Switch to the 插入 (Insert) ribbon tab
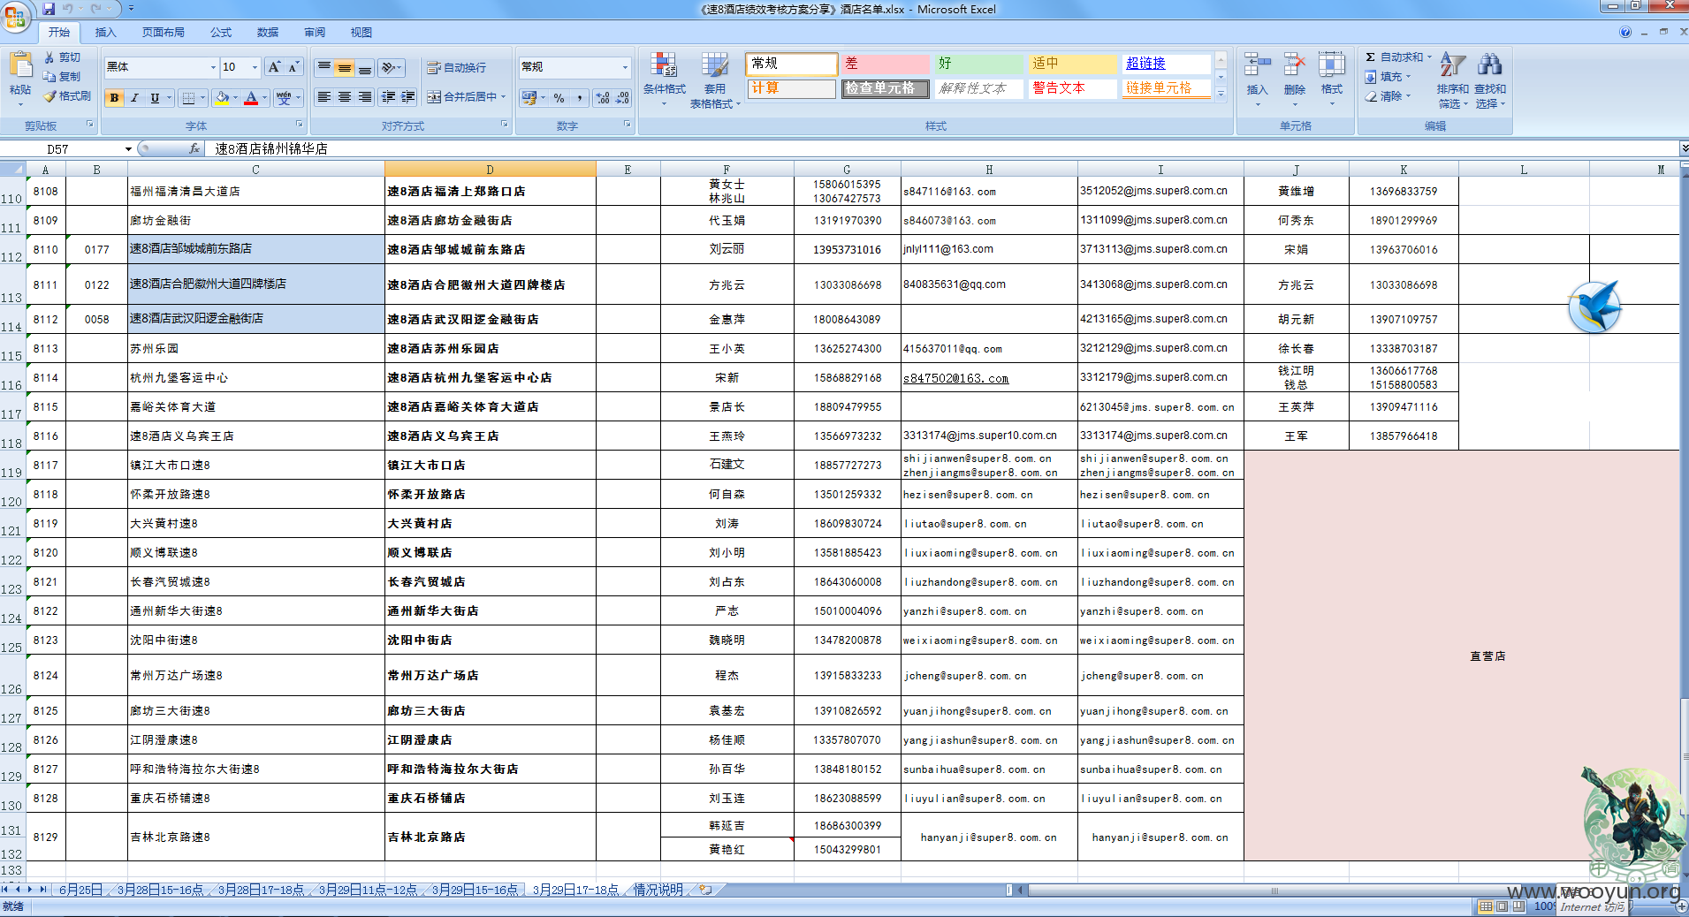The image size is (1689, 917). [105, 32]
